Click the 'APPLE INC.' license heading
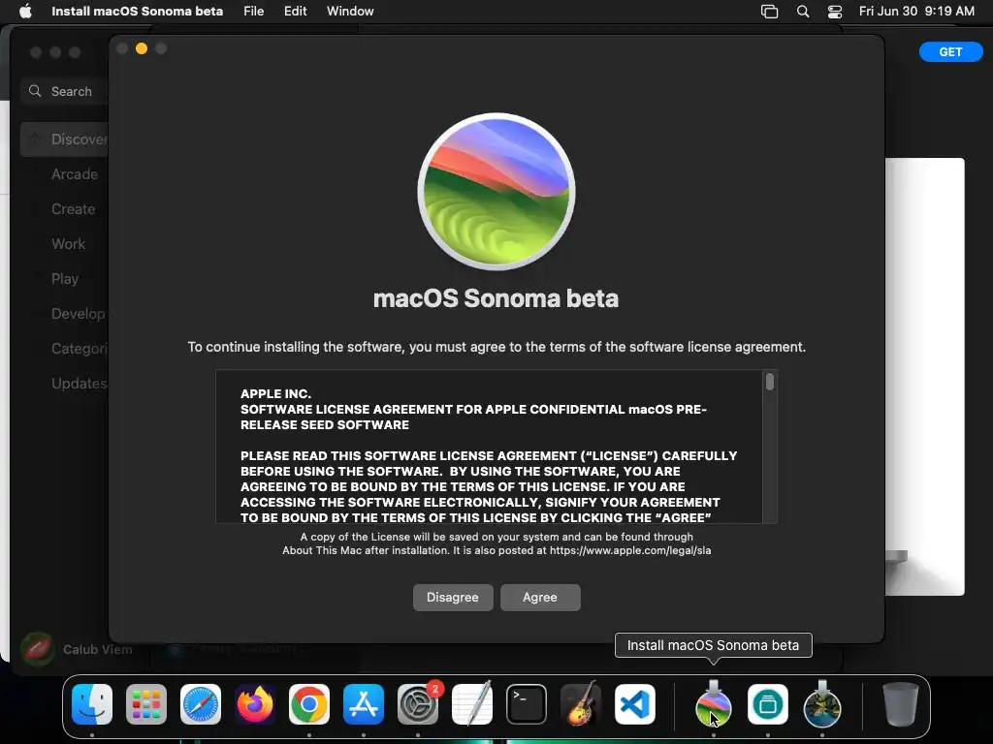This screenshot has width=993, height=744. coord(275,393)
